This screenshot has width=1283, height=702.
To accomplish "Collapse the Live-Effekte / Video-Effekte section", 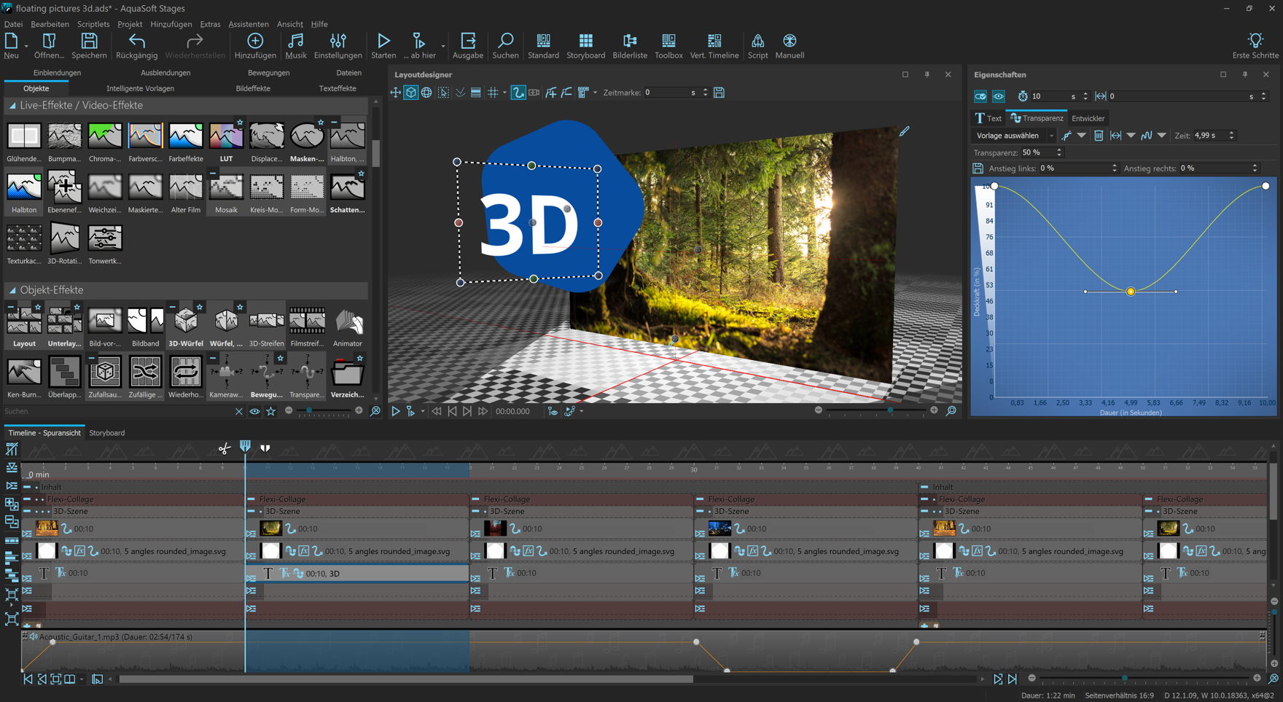I will (12, 106).
